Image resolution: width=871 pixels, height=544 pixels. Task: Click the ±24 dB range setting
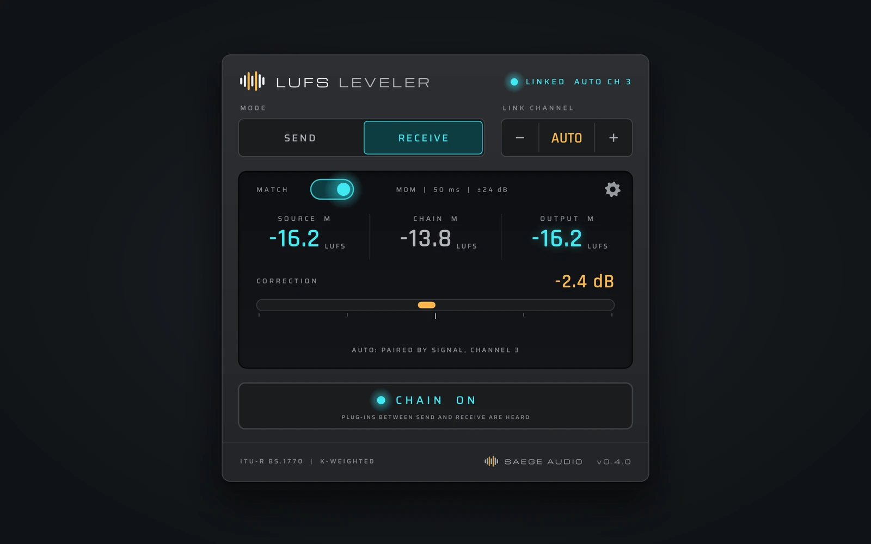click(x=492, y=190)
